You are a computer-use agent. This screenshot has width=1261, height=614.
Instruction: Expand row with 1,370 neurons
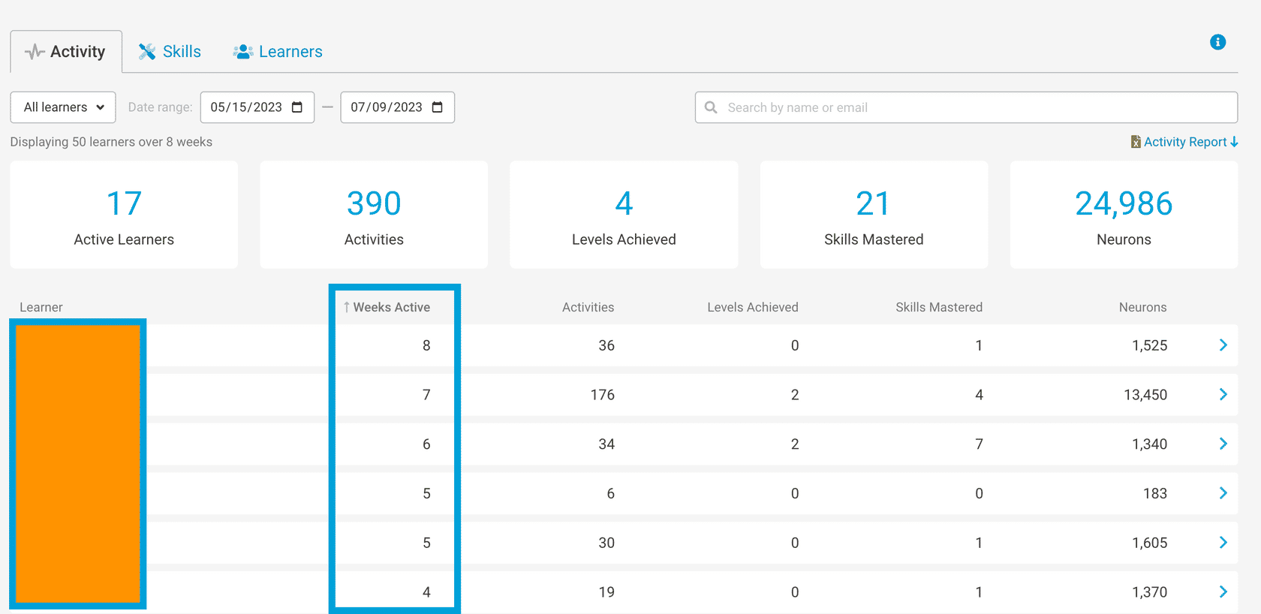[x=1223, y=591]
